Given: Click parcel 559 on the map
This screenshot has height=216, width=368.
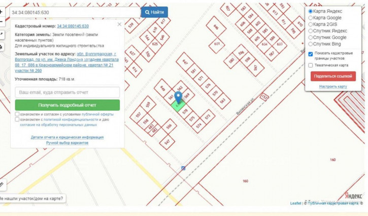Looking at the screenshot, I should [x=148, y=105].
